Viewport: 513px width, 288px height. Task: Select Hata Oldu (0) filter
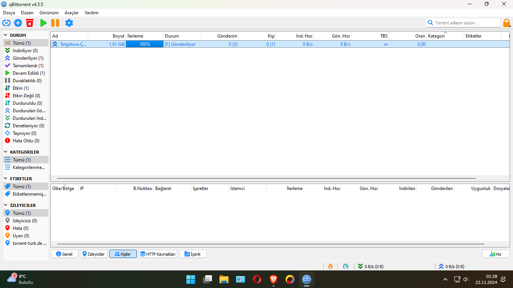pyautogui.click(x=26, y=141)
